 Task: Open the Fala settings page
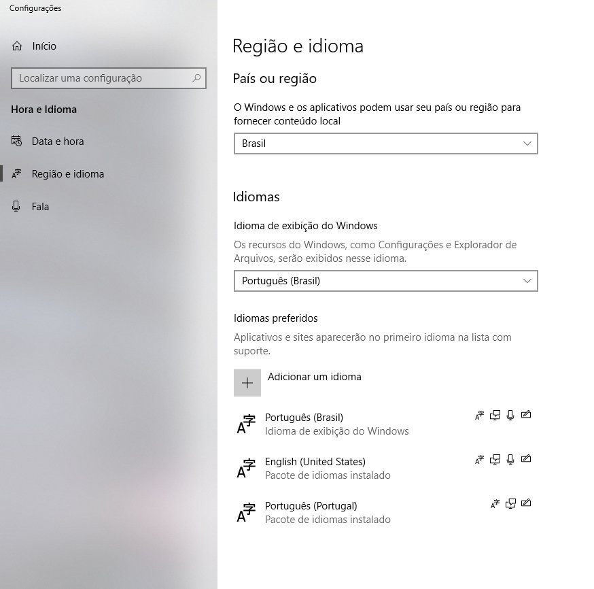pos(40,207)
